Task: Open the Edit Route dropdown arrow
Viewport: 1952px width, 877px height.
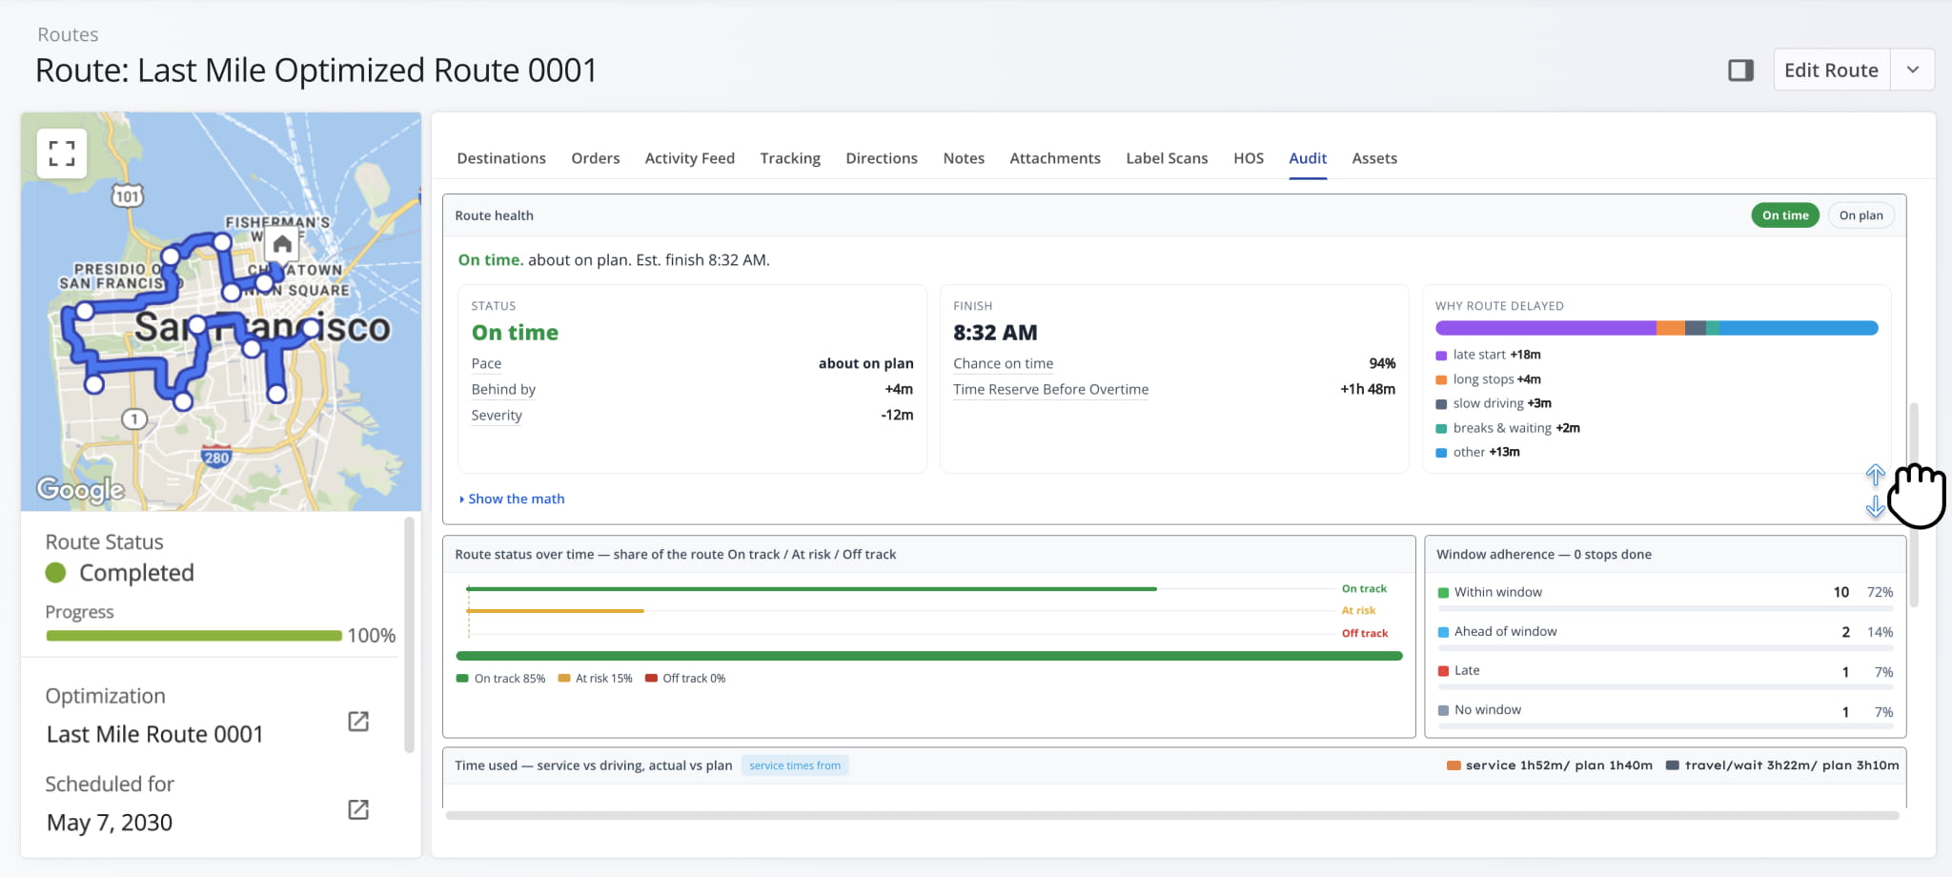Action: 1912,70
